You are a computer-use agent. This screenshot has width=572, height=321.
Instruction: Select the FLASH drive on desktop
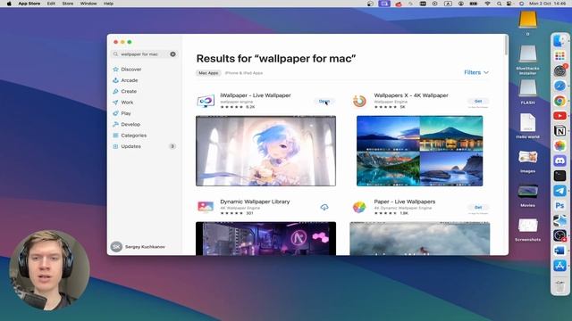tap(527, 92)
